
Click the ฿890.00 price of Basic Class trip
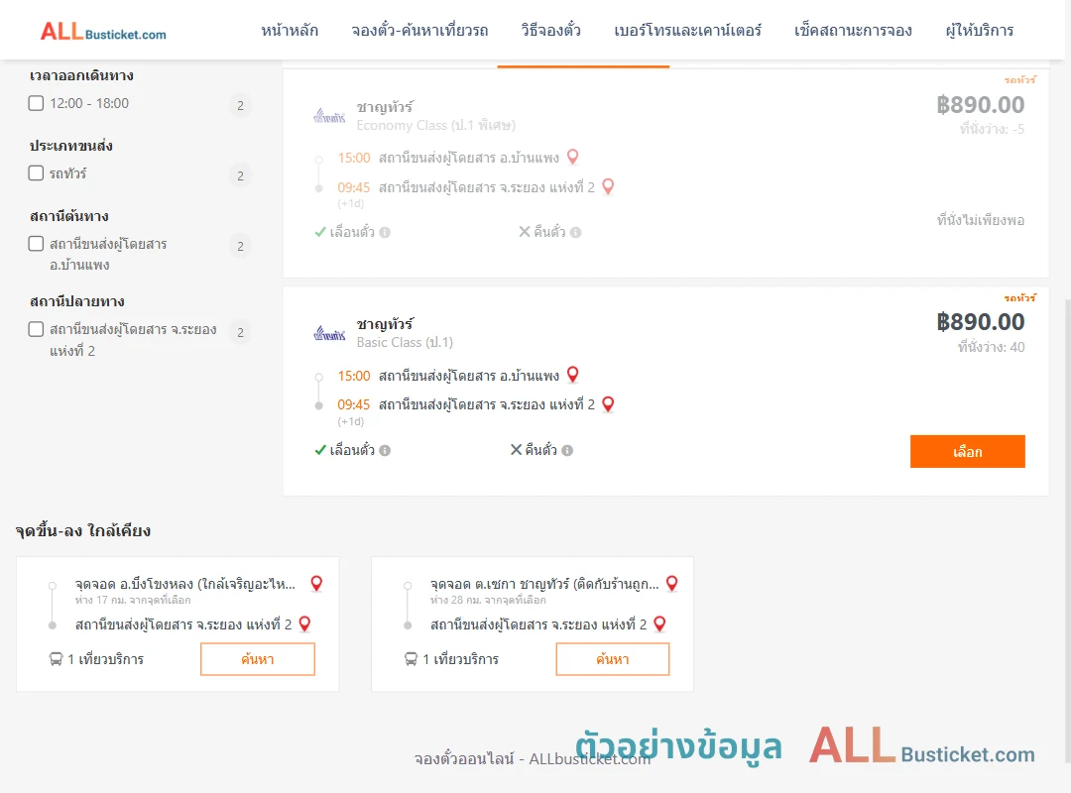coord(980,322)
